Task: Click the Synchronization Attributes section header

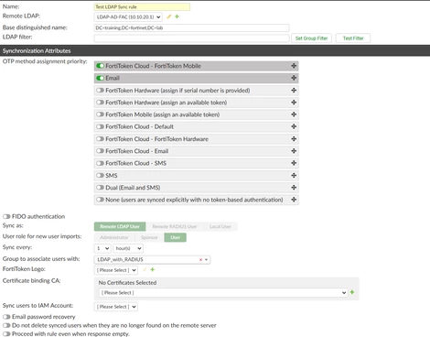Action: (x=215, y=50)
